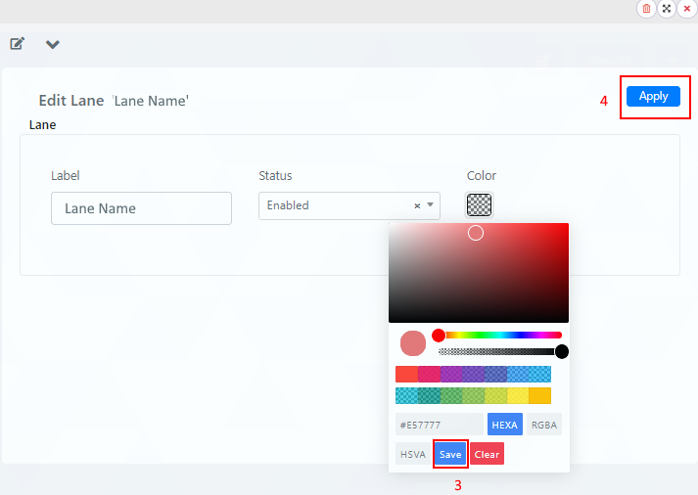Click the current color preview circle
This screenshot has width=698, height=495.
point(413,343)
